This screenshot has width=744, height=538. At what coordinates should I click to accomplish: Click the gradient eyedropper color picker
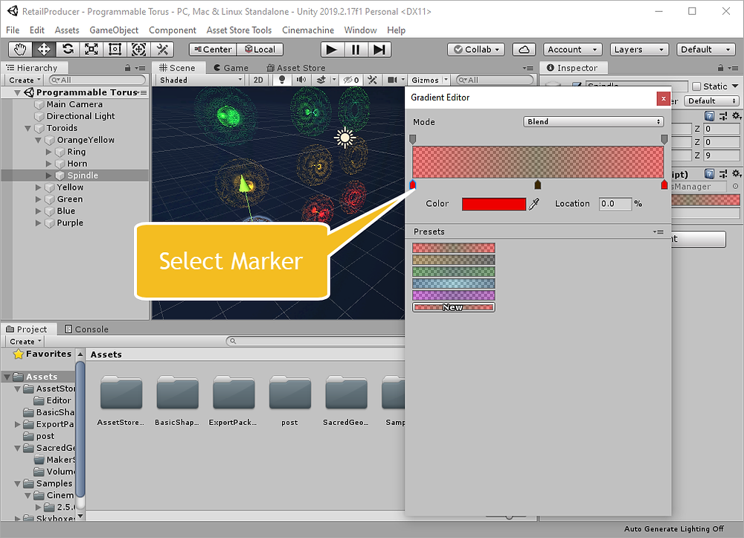point(534,204)
